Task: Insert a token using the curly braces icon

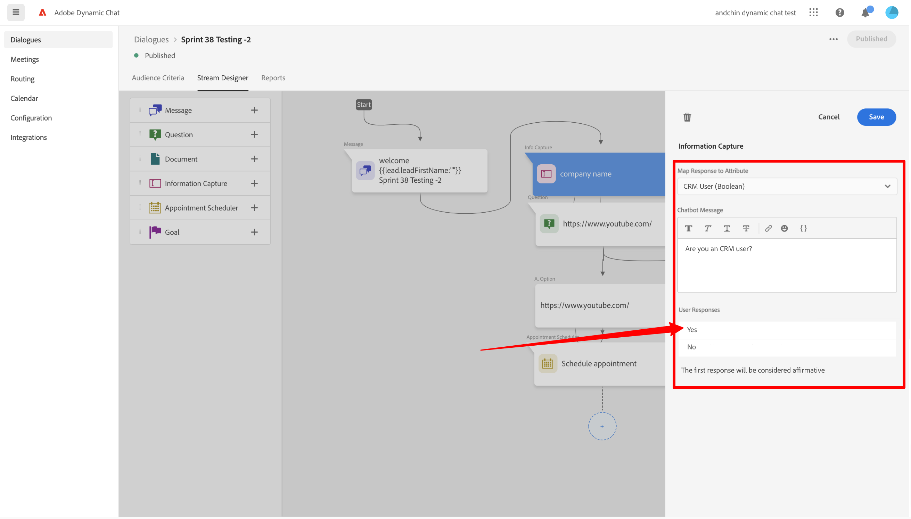Action: [x=803, y=229]
